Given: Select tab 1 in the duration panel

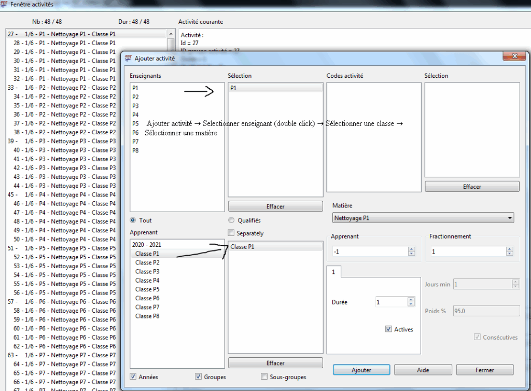Looking at the screenshot, I should (x=333, y=272).
